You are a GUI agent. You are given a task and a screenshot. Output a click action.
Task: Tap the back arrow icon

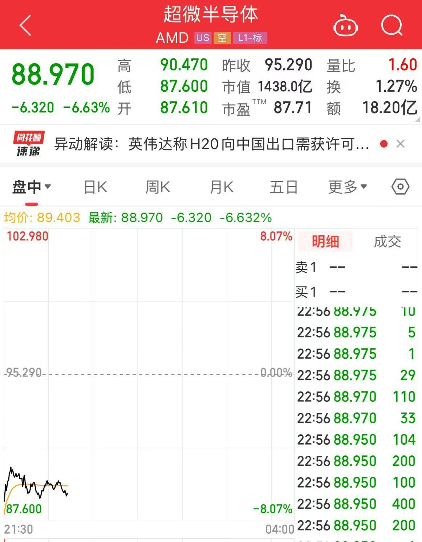[25, 25]
